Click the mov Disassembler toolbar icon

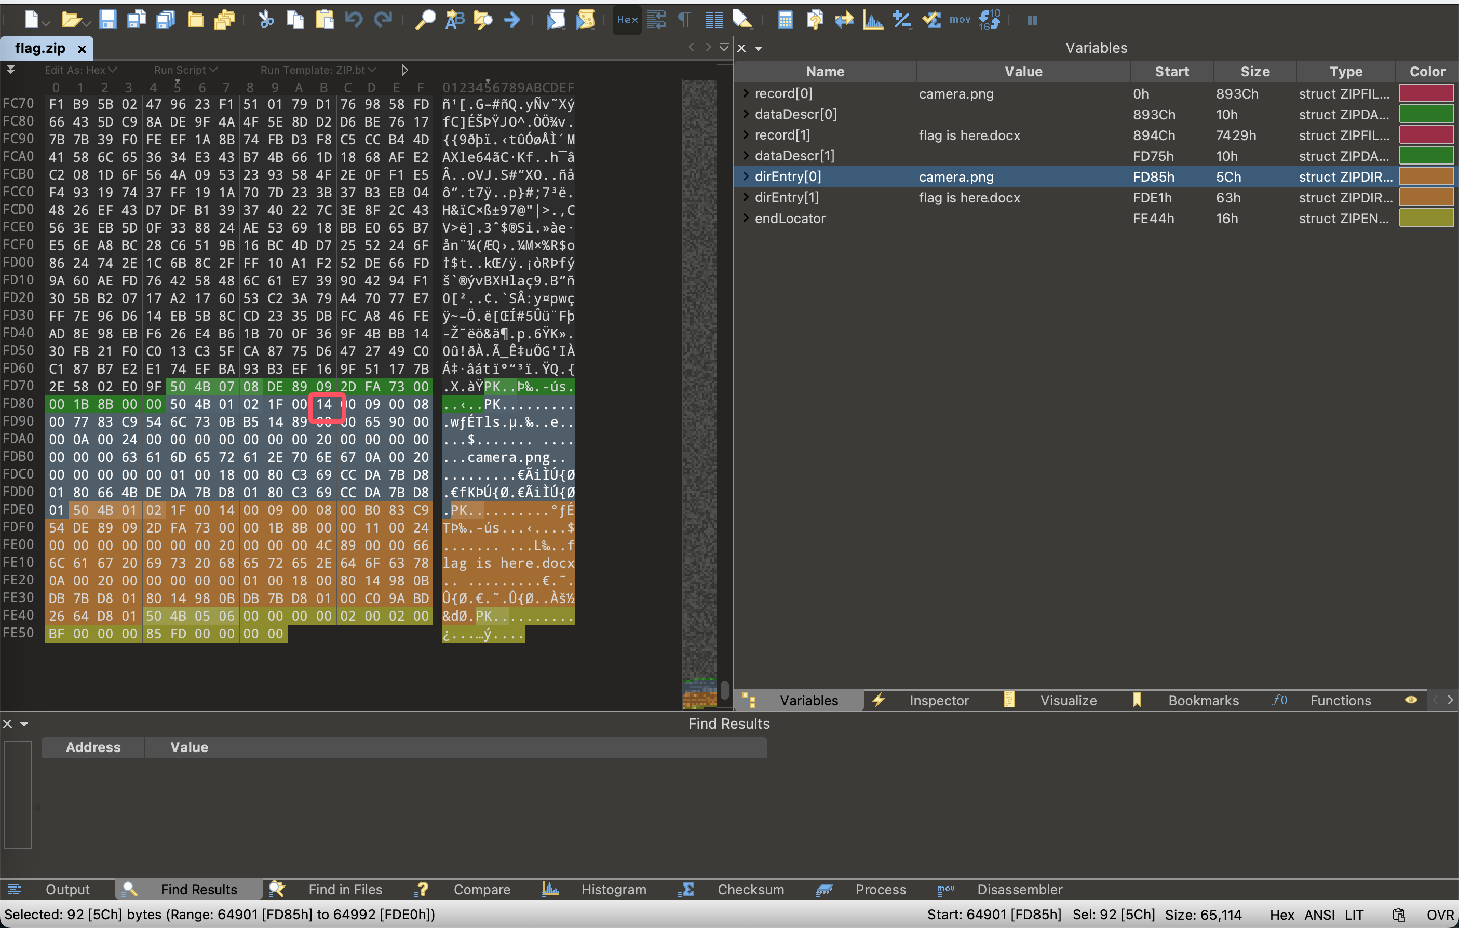[960, 20]
